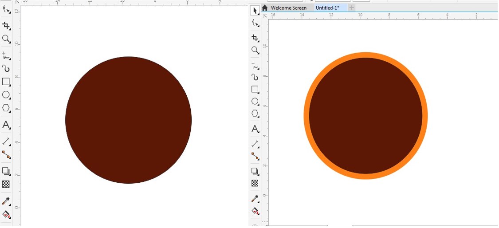Switch to the Untitled-1* document tab
Image resolution: width=499 pixels, height=228 pixels.
click(327, 8)
